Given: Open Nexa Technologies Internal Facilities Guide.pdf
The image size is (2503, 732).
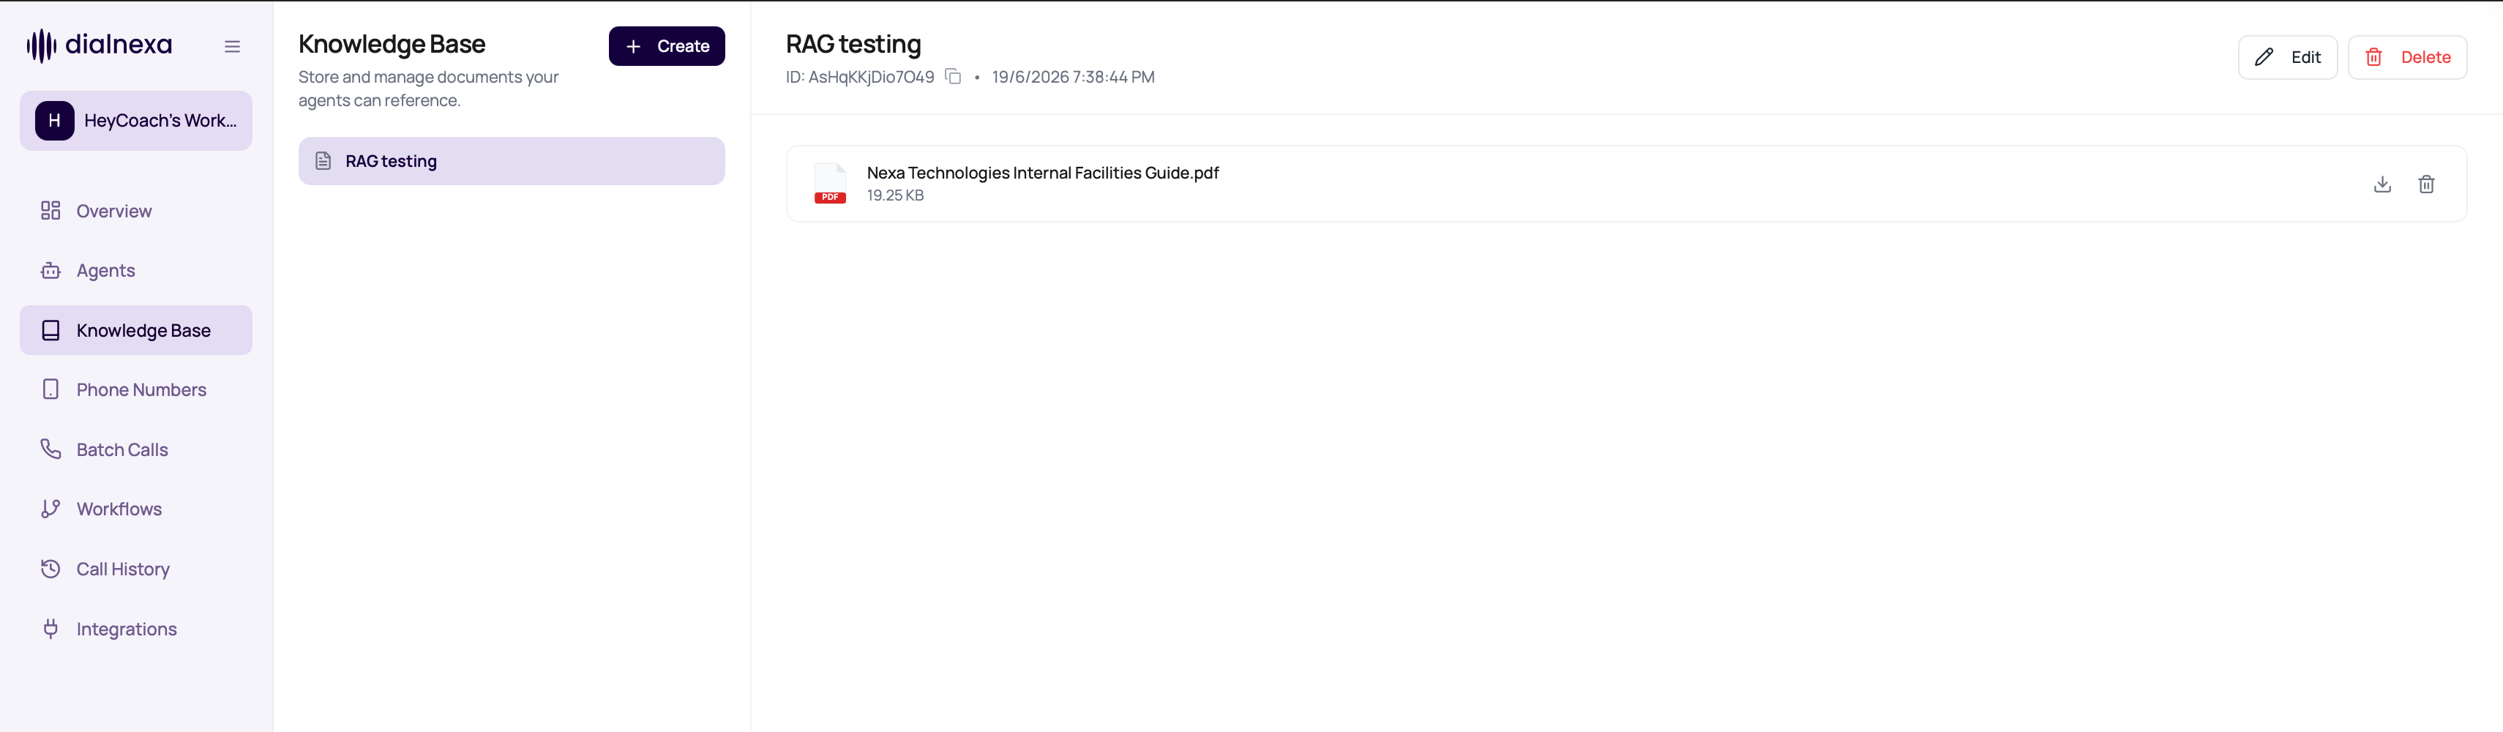Looking at the screenshot, I should (1043, 173).
